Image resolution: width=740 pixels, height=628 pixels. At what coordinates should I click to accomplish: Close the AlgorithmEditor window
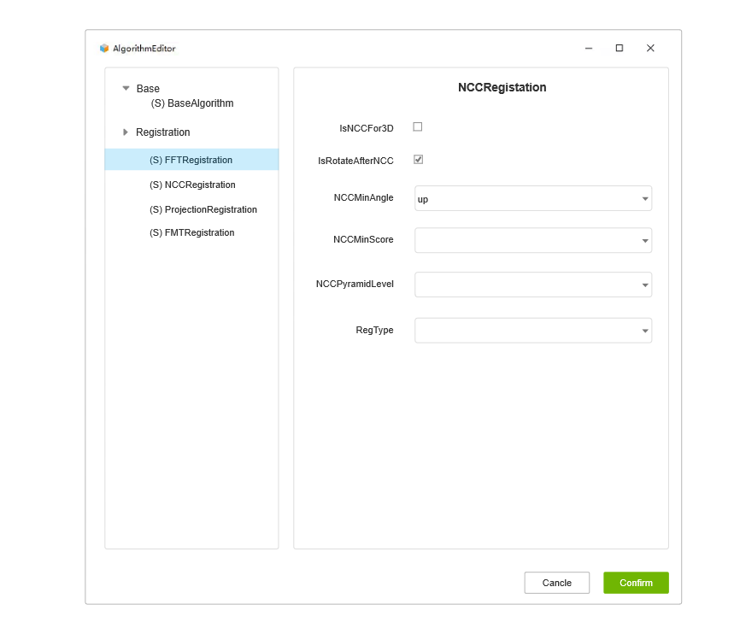point(650,48)
